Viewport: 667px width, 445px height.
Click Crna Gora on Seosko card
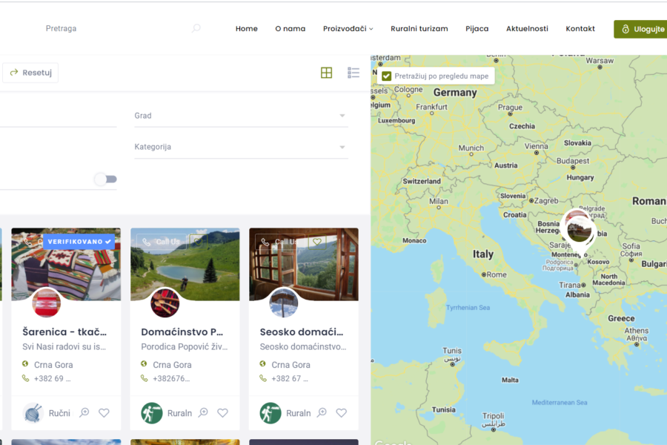[291, 364]
